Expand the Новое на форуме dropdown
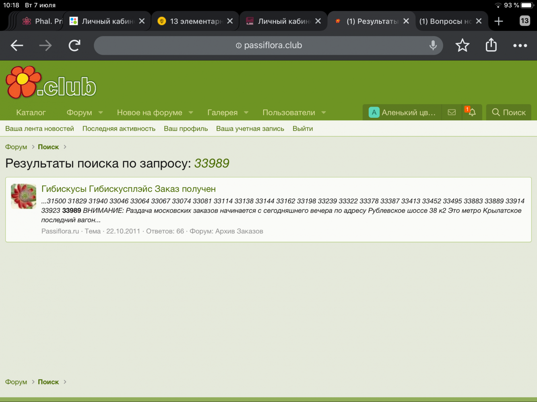Screen dimensions: 537x402 click(191, 113)
